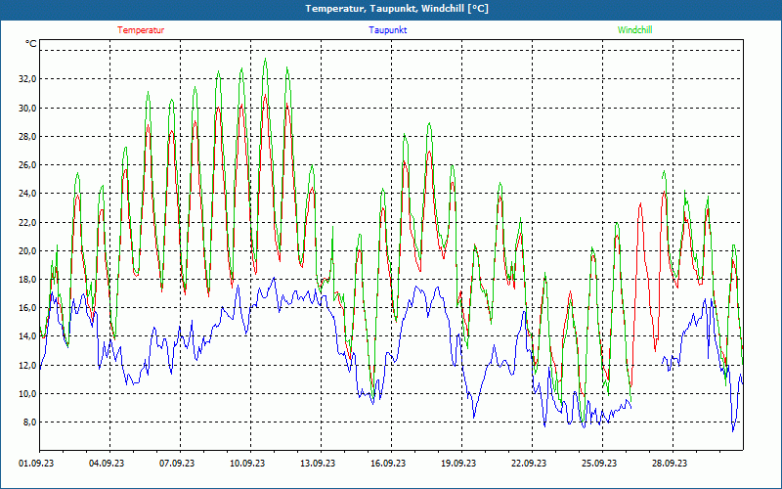
Task: Click the 30,0 y-axis value
Action: click(x=27, y=108)
